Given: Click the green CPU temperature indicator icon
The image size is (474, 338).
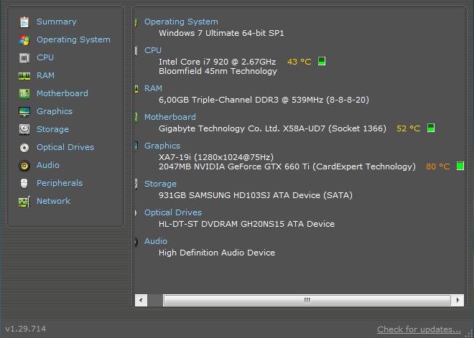Looking at the screenshot, I should tap(322, 61).
